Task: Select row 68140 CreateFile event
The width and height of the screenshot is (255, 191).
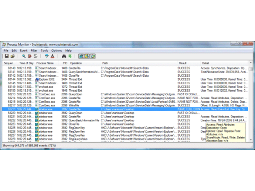Action: [x=125, y=68]
